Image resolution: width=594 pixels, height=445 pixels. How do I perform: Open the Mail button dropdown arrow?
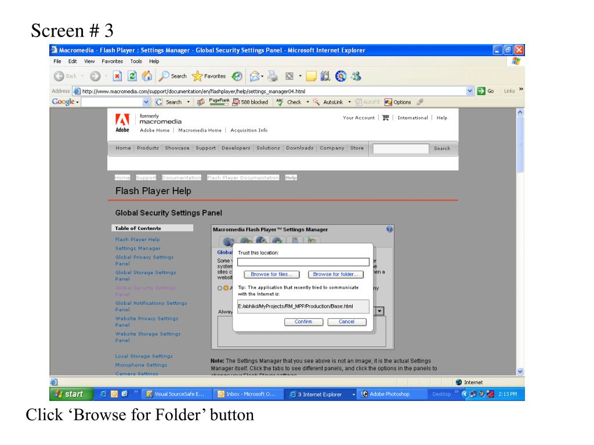click(263, 76)
